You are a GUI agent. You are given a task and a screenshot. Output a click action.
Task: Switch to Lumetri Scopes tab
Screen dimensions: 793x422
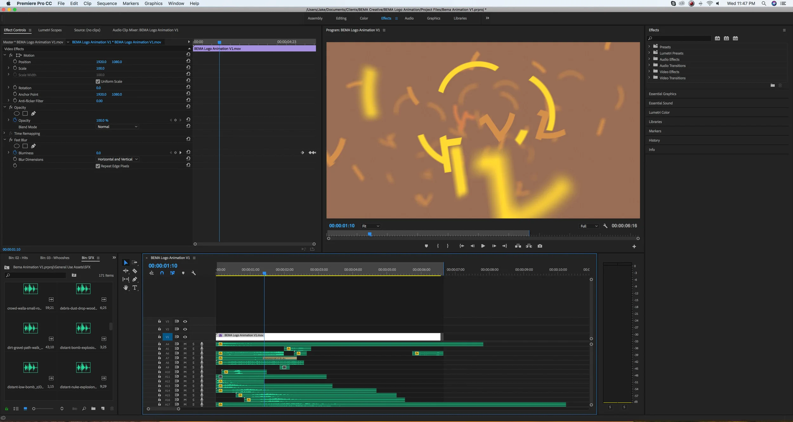(50, 30)
